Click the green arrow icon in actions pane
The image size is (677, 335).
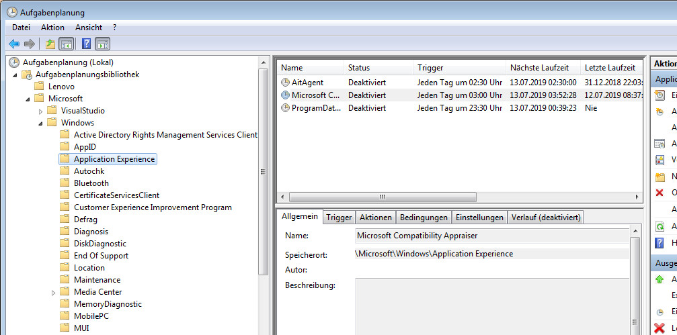click(660, 279)
